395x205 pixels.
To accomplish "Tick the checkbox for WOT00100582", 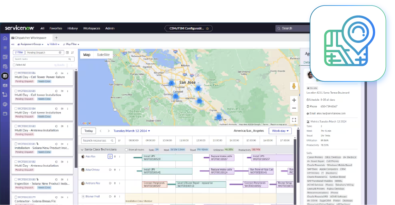I will (x=16, y=162).
